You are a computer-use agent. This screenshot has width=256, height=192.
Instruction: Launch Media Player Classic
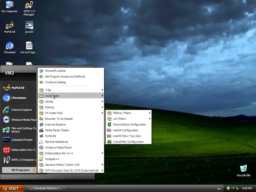coord(71,130)
